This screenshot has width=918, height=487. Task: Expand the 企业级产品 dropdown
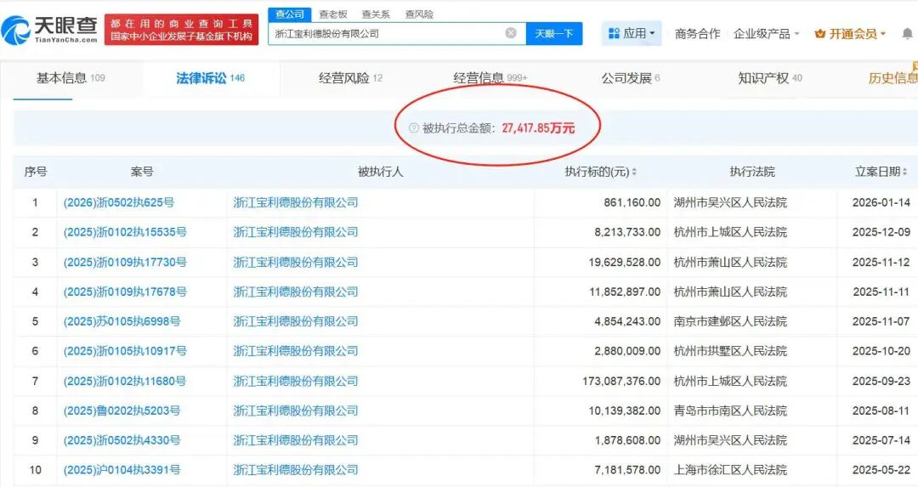click(767, 34)
